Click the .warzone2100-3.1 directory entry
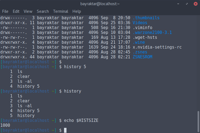This screenshot has height=133, width=200. [152, 33]
